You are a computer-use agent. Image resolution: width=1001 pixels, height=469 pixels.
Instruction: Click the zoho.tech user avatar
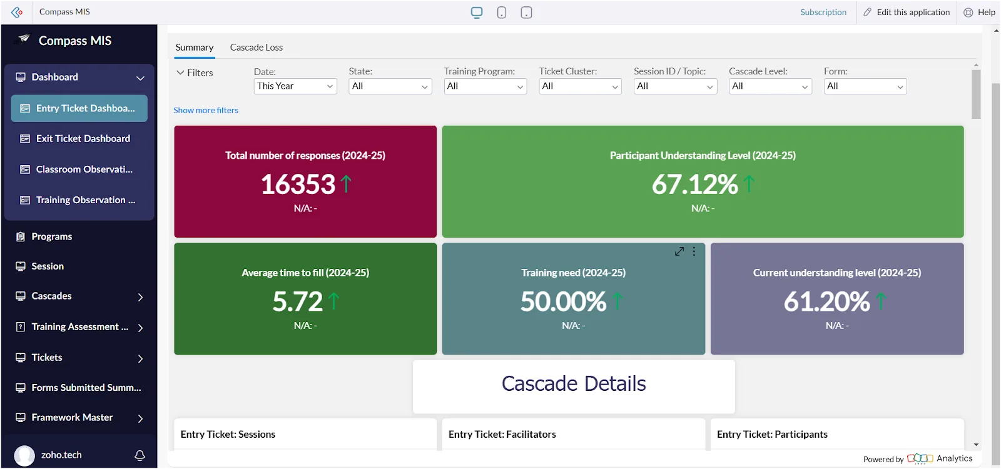click(24, 455)
